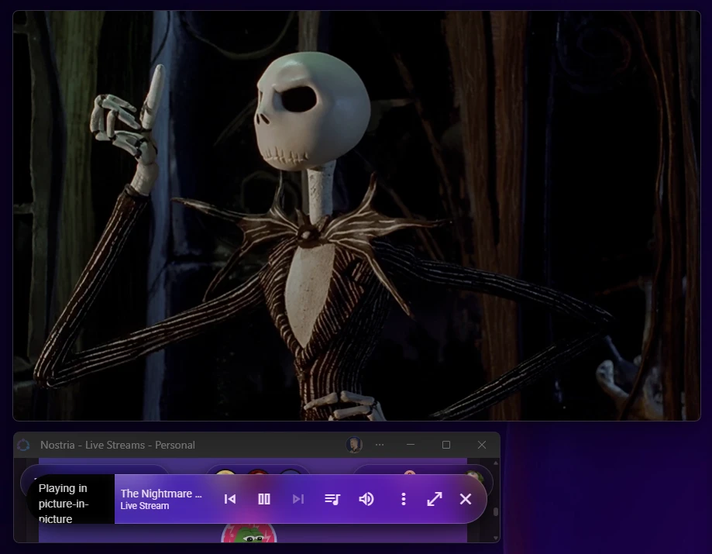Screen dimensions: 712x554
Task: Click The Nightmare live stream title
Action: (161, 494)
